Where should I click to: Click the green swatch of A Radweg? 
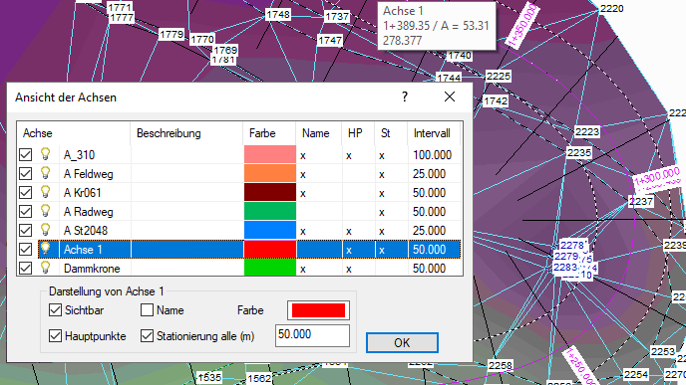coord(270,211)
